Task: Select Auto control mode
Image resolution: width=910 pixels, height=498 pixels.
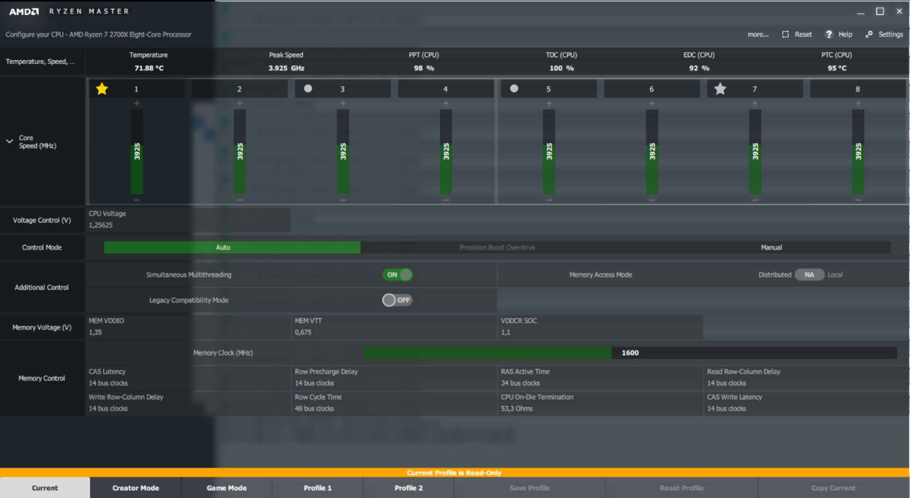Action: click(x=232, y=247)
